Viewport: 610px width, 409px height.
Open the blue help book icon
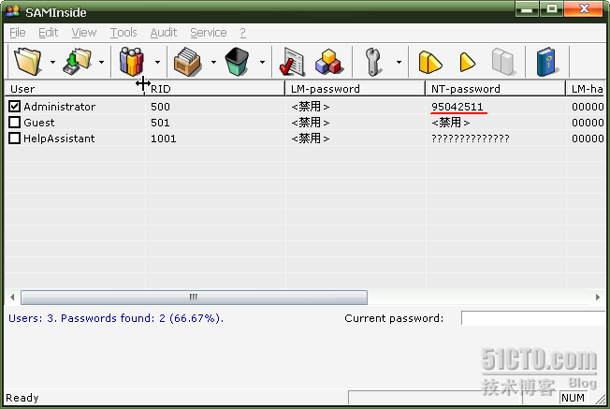point(546,62)
